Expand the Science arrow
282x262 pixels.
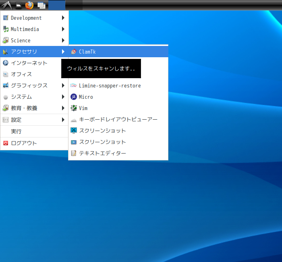click(x=63, y=40)
